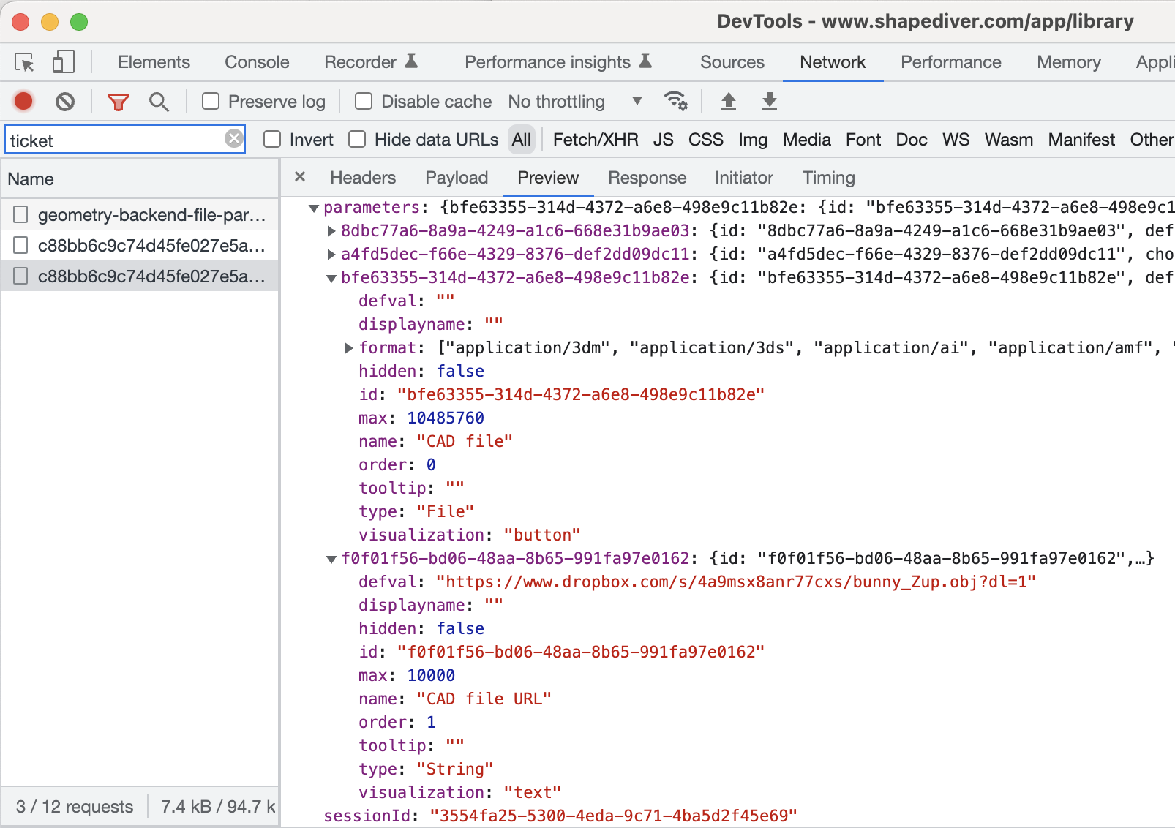1175x828 pixels.
Task: Switch to the Console tab
Action: click(257, 62)
